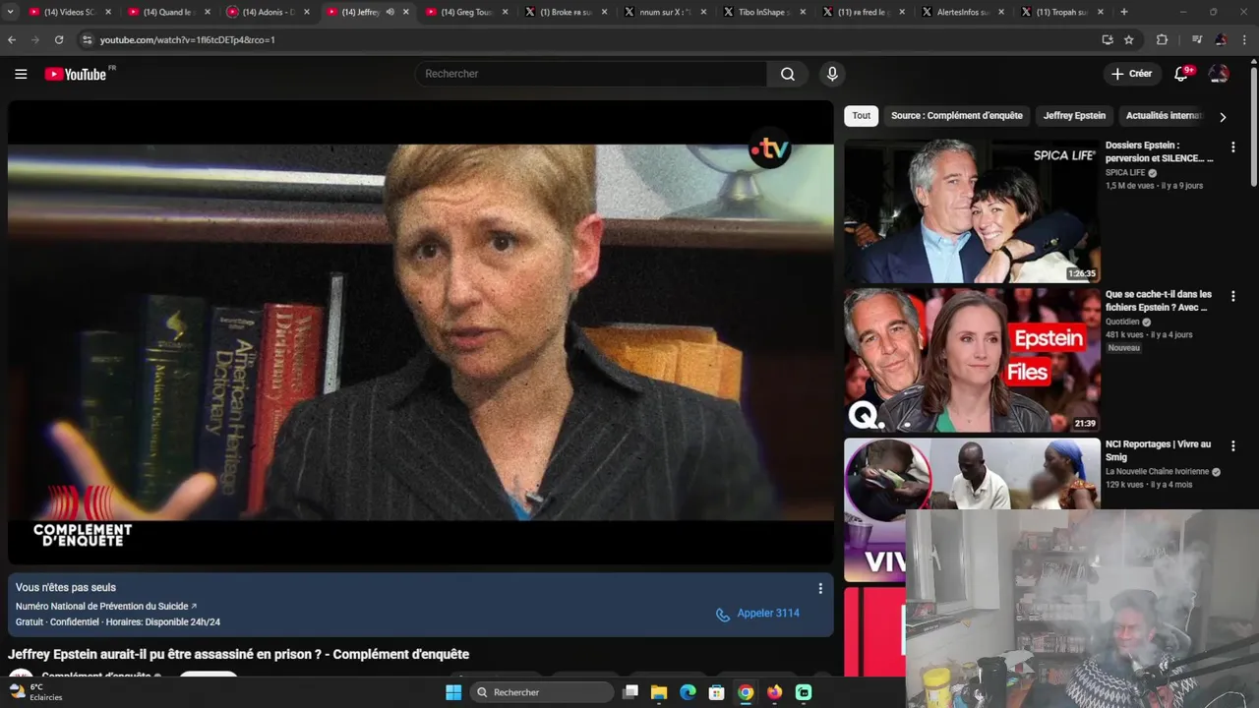1259x708 pixels.
Task: Reload the page in Chrome
Action: click(59, 39)
